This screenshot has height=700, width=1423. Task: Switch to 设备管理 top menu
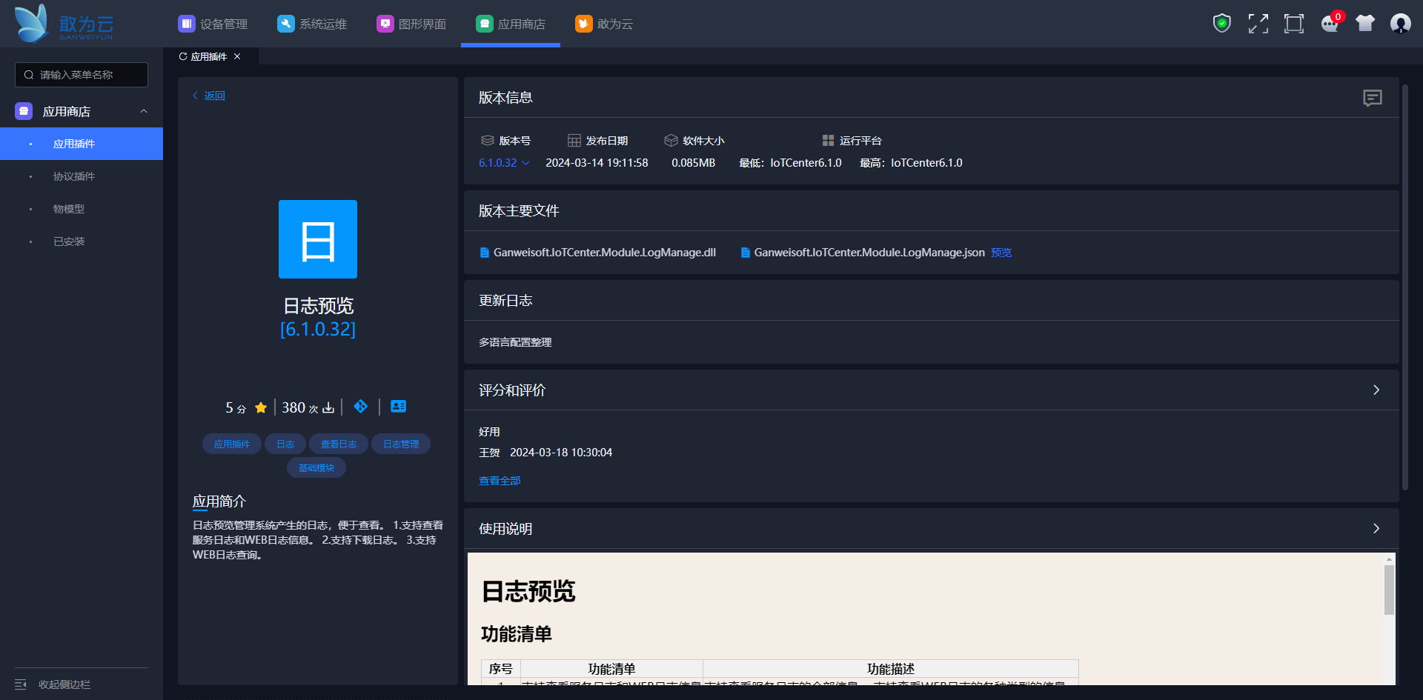[x=213, y=24]
